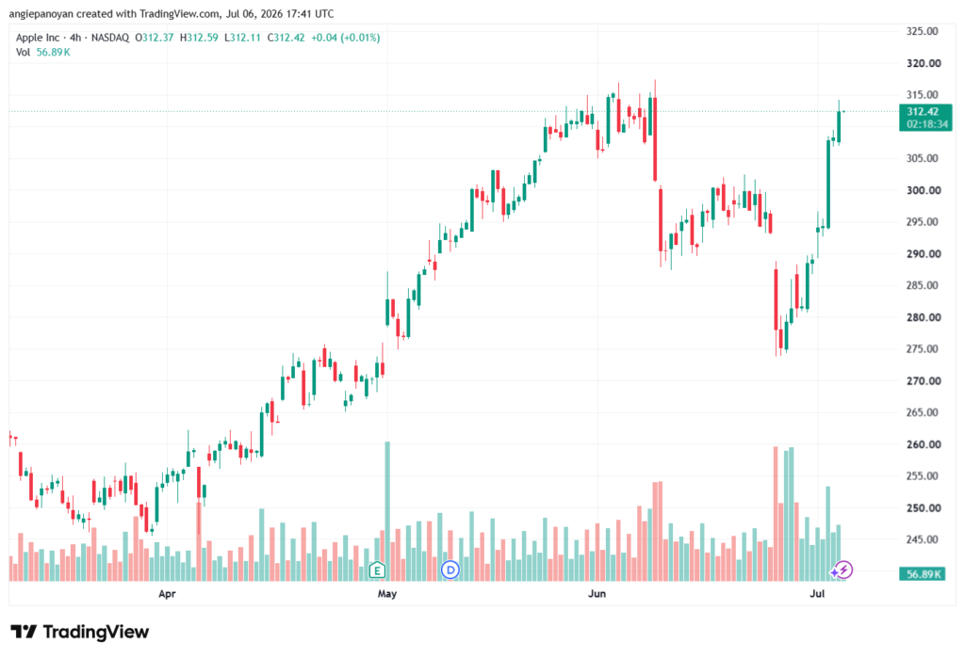Click the dividend 'D' marker icon
This screenshot has height=658, width=965.
click(x=450, y=570)
